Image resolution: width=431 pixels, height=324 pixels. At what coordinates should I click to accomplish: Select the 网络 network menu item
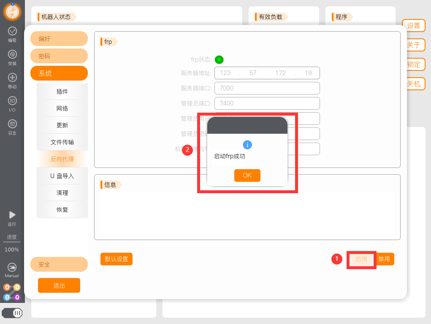pos(62,108)
